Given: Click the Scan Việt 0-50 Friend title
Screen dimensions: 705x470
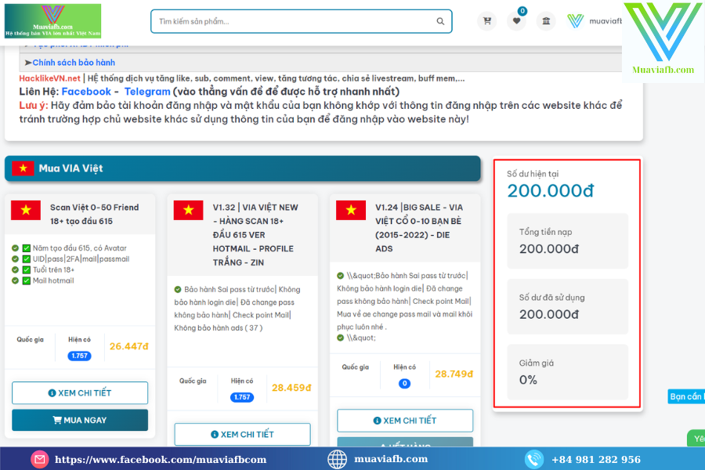Looking at the screenshot, I should 95,214.
